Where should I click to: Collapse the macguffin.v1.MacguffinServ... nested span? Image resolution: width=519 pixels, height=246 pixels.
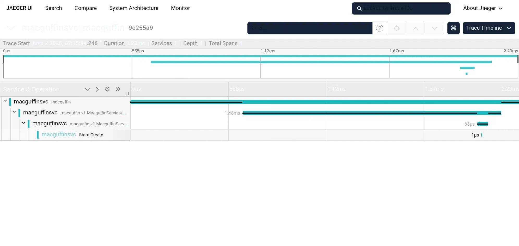coord(23,123)
